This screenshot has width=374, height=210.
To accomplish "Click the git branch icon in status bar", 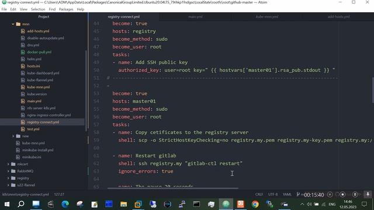I will [x=298, y=194].
